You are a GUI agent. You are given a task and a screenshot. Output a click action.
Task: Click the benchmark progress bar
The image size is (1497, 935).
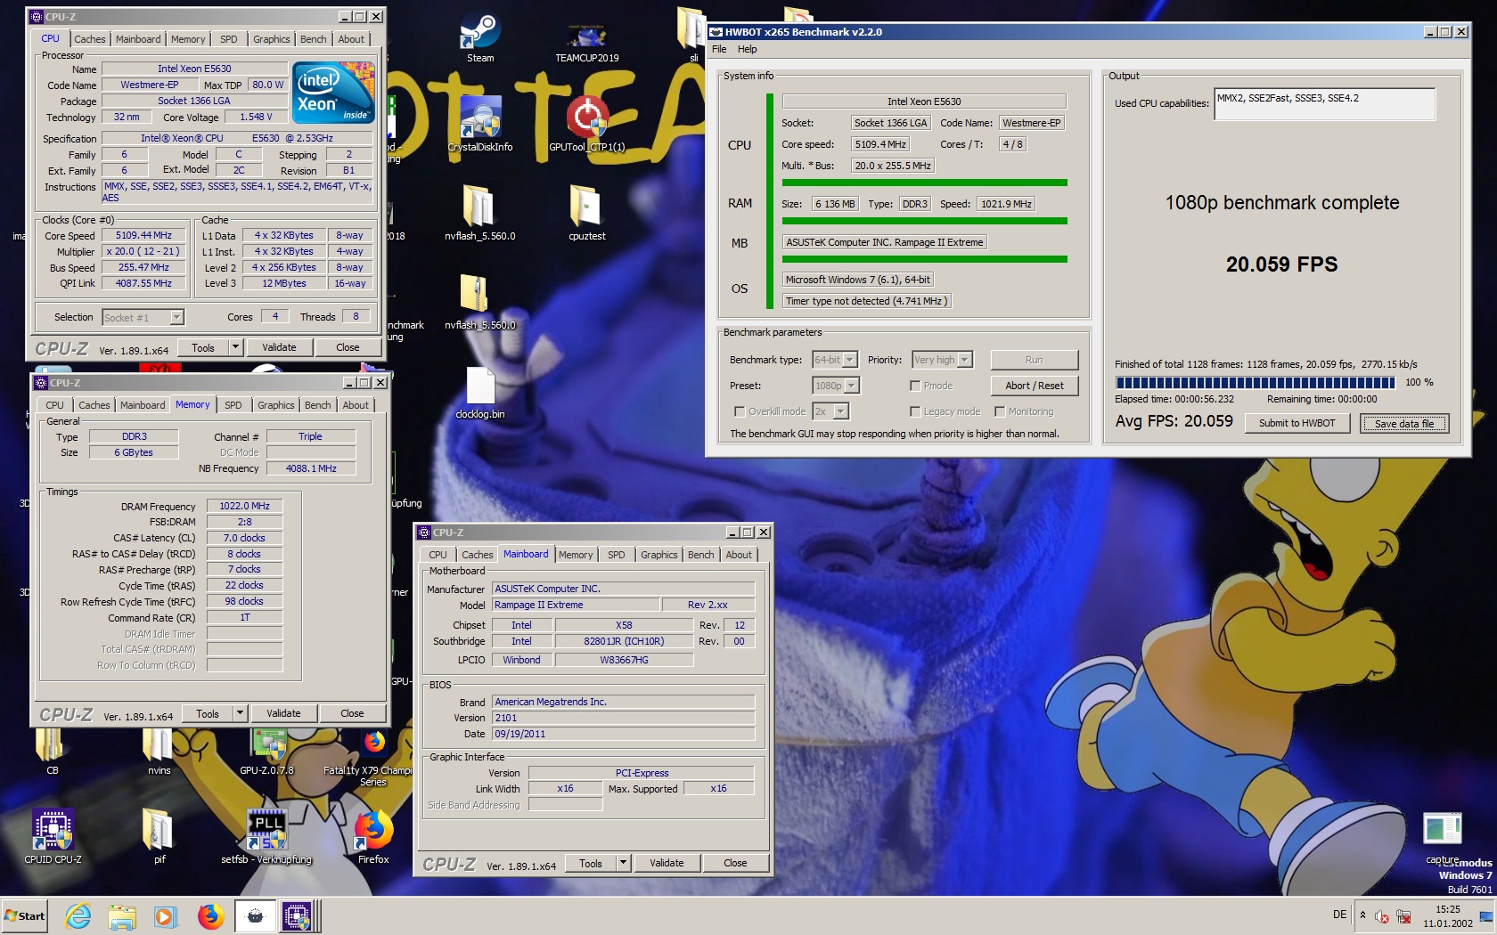pyautogui.click(x=1256, y=382)
